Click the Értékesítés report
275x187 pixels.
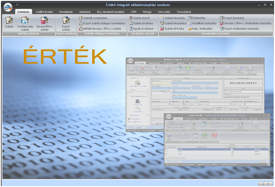197,18
